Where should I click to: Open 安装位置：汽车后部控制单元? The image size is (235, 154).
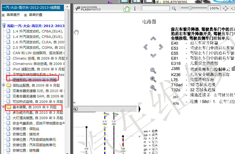[x=34, y=145]
